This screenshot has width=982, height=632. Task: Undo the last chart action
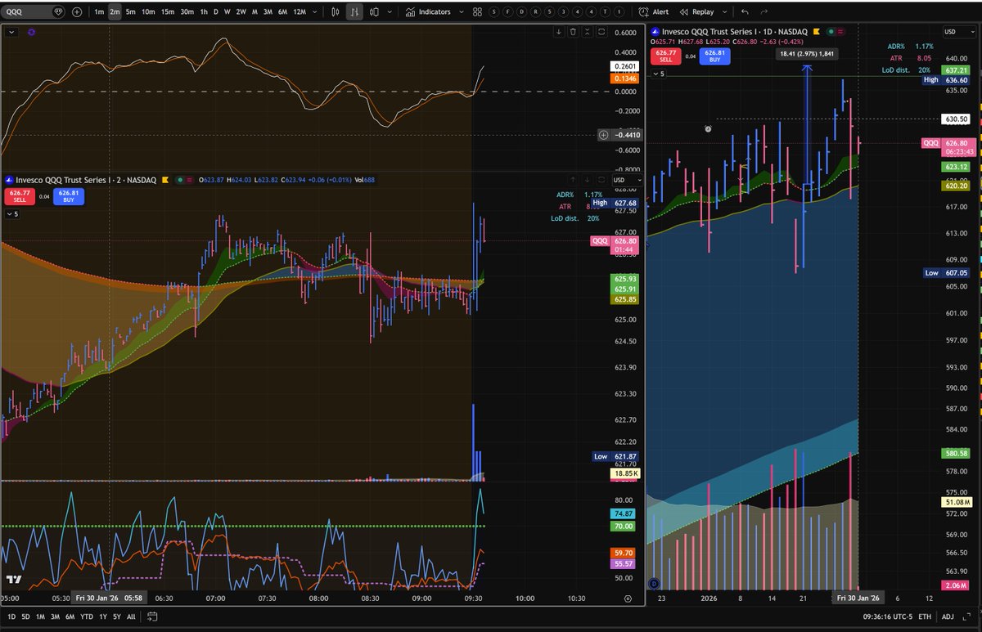pyautogui.click(x=745, y=12)
